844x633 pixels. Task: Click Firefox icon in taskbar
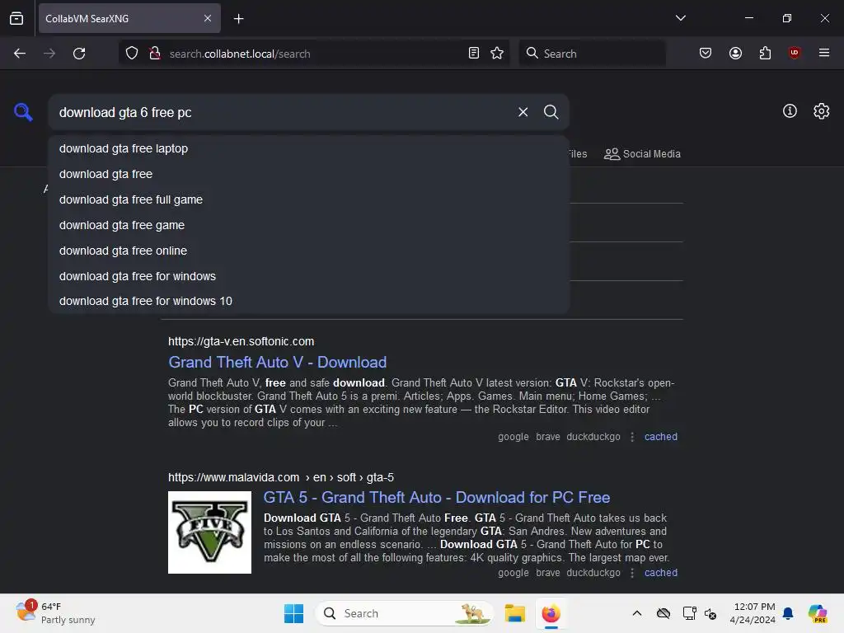pos(551,613)
